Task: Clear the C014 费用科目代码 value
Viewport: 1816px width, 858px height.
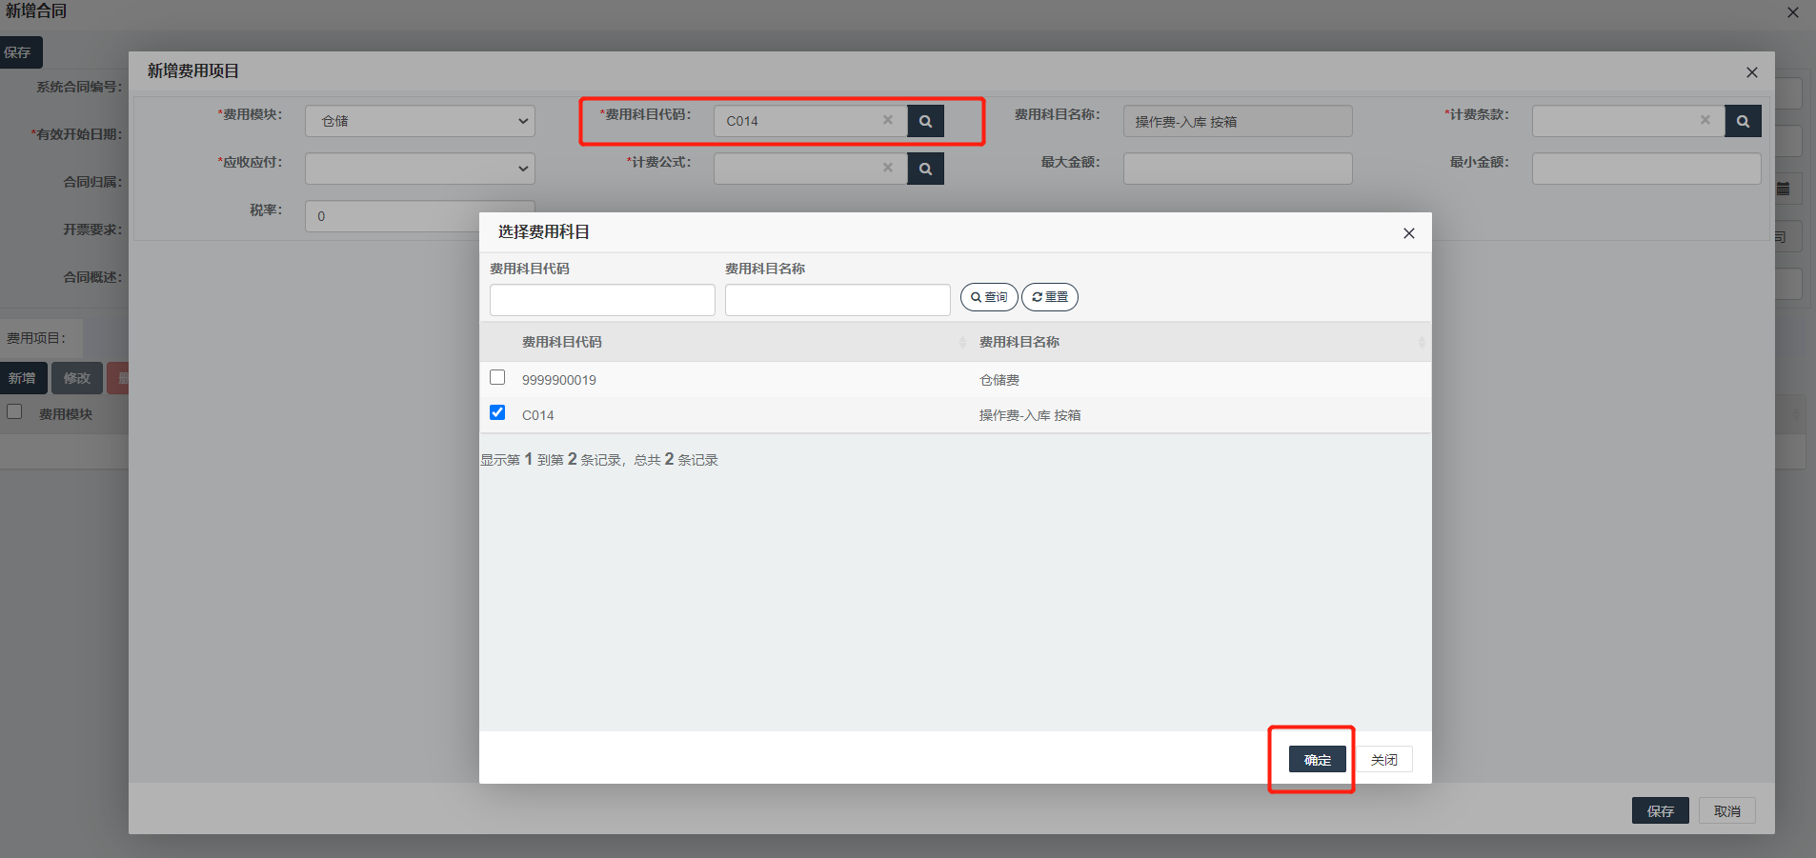Action: [888, 120]
